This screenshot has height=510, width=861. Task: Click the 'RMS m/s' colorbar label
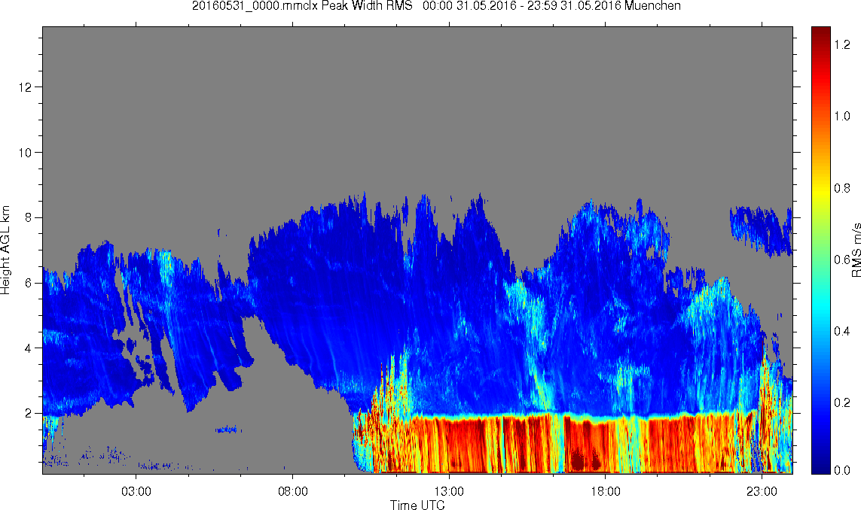click(856, 250)
